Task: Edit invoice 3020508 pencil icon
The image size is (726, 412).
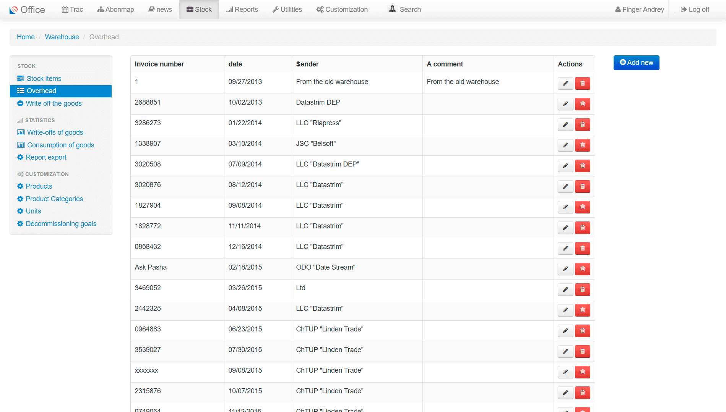Action: (x=565, y=166)
